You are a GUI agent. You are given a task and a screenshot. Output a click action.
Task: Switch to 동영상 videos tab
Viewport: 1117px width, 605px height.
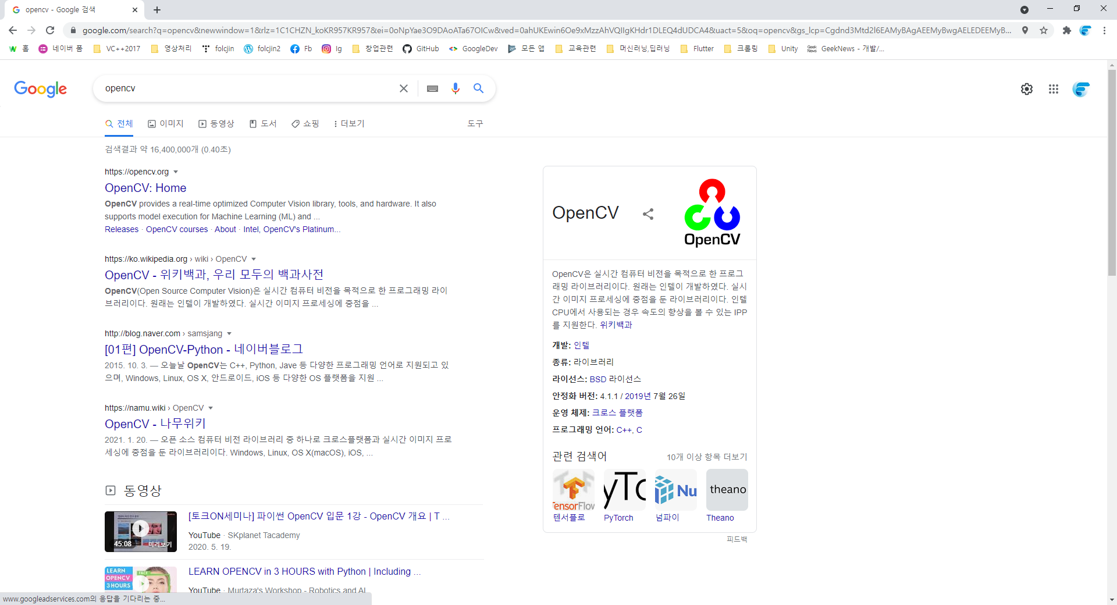click(216, 124)
